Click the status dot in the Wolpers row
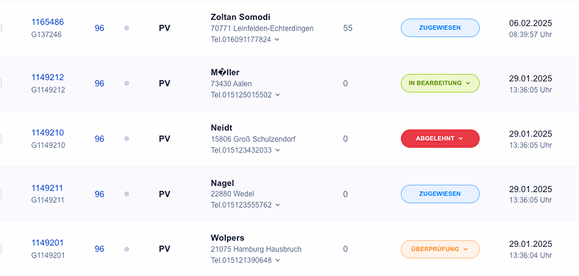This screenshot has height=276, width=579. pos(127,249)
